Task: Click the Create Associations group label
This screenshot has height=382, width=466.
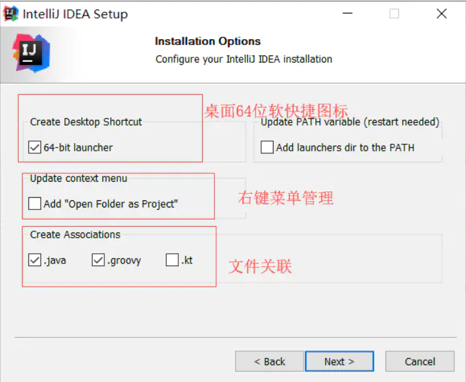Action: click(75, 234)
